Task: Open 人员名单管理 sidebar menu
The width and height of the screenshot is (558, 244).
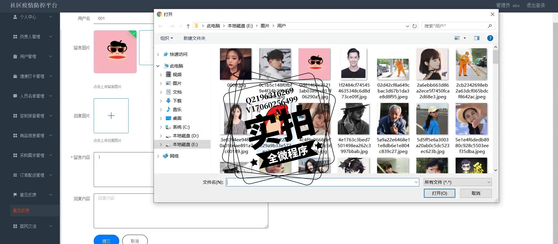Action: pyautogui.click(x=33, y=96)
